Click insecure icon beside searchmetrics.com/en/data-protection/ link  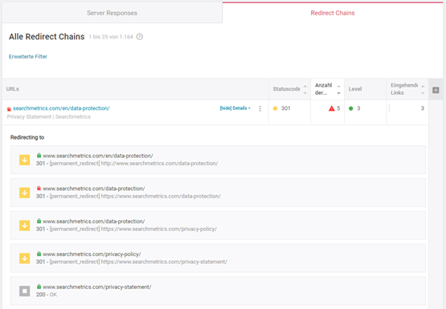9,109
